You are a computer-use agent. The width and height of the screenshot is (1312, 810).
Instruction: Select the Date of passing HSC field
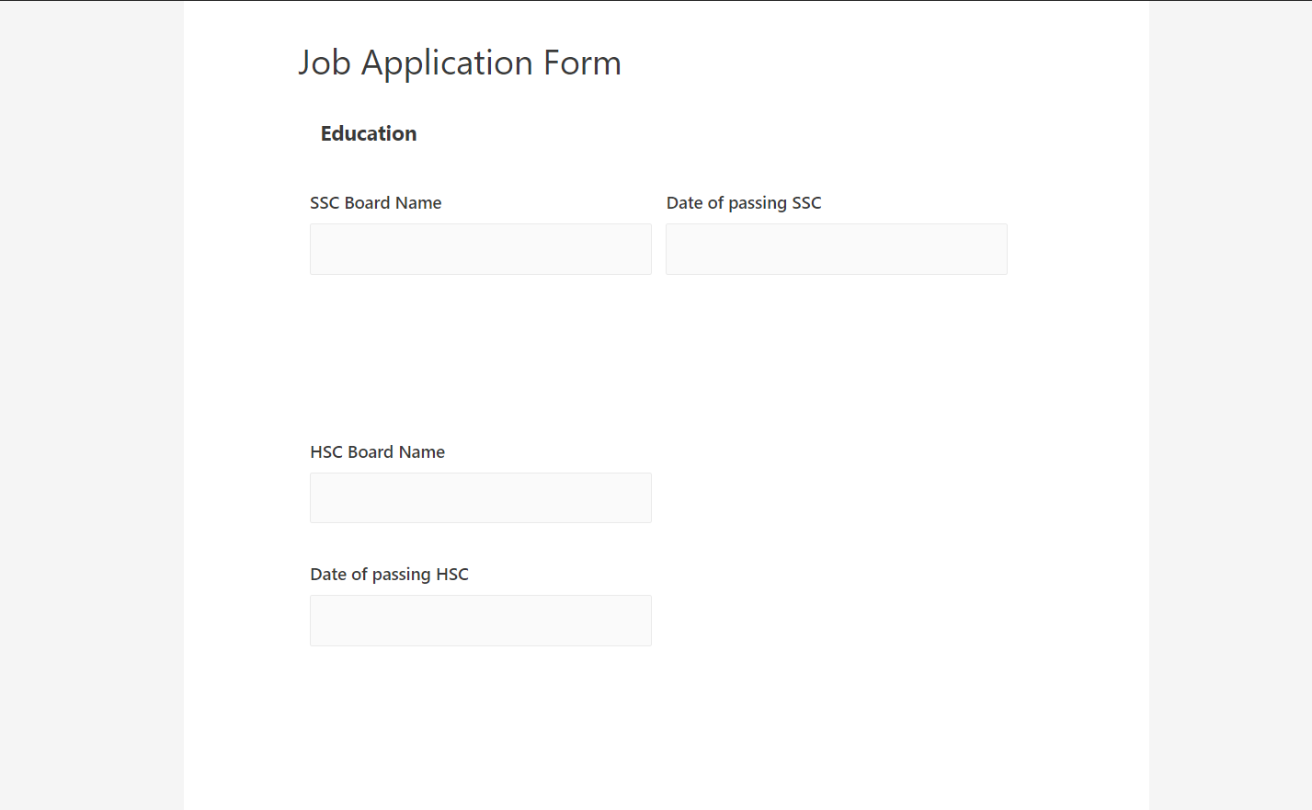click(480, 621)
